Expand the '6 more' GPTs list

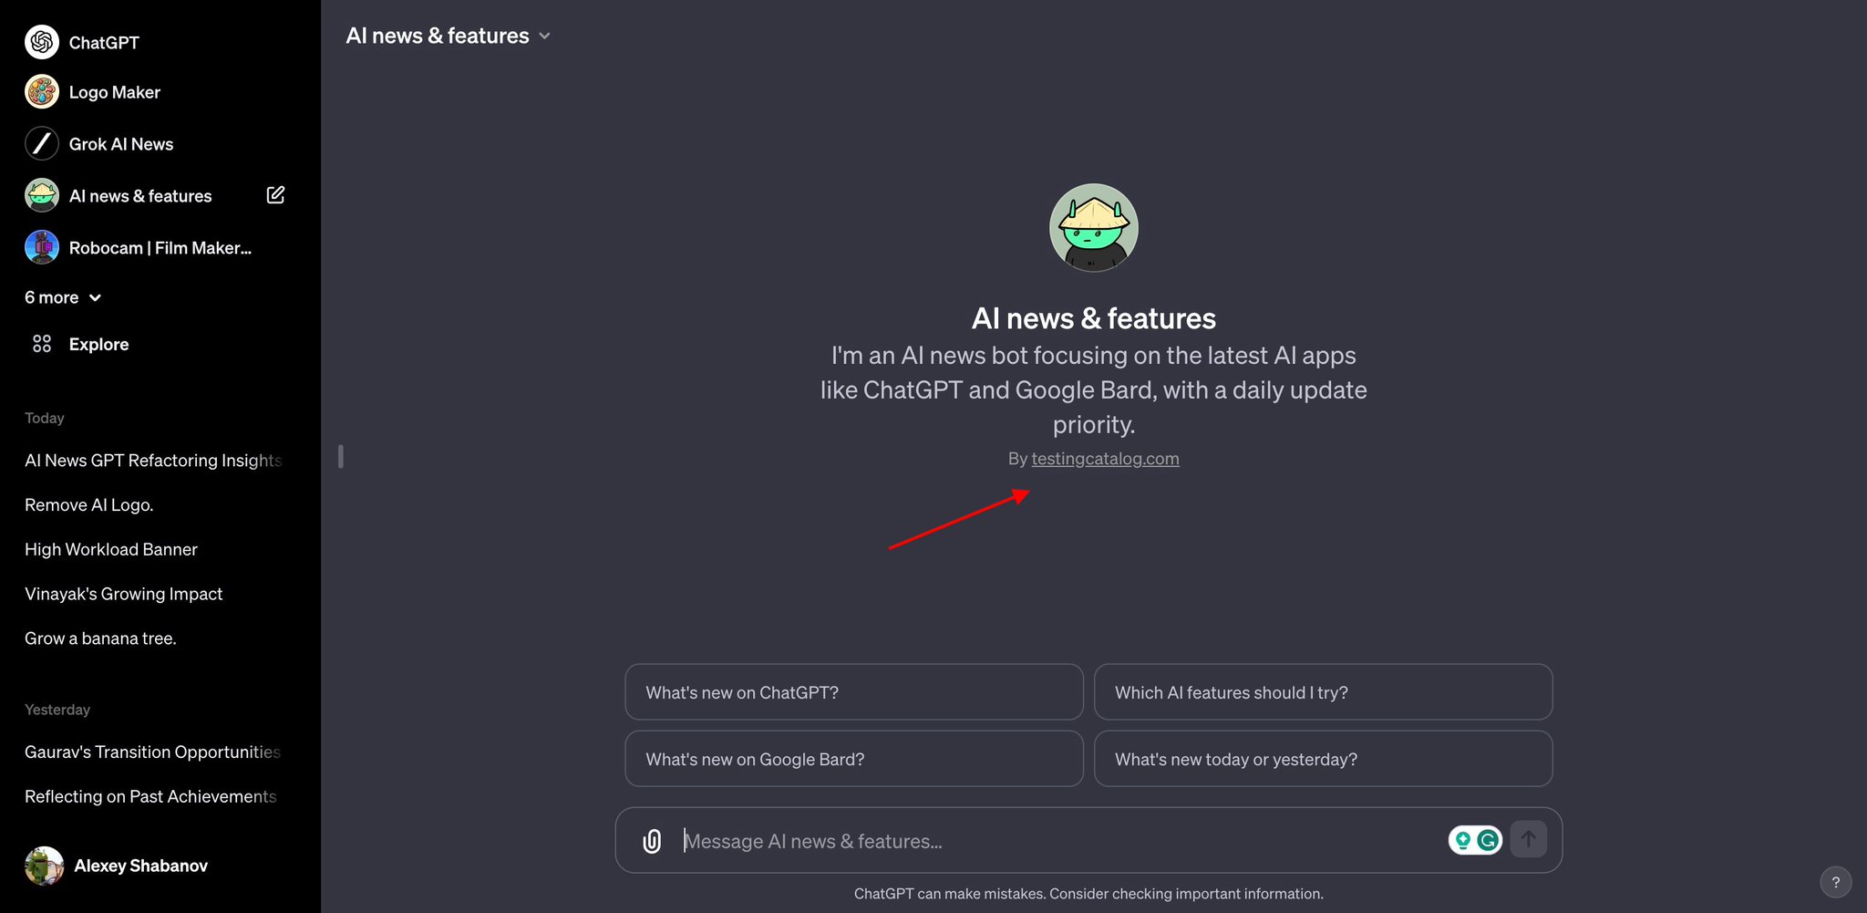[63, 297]
